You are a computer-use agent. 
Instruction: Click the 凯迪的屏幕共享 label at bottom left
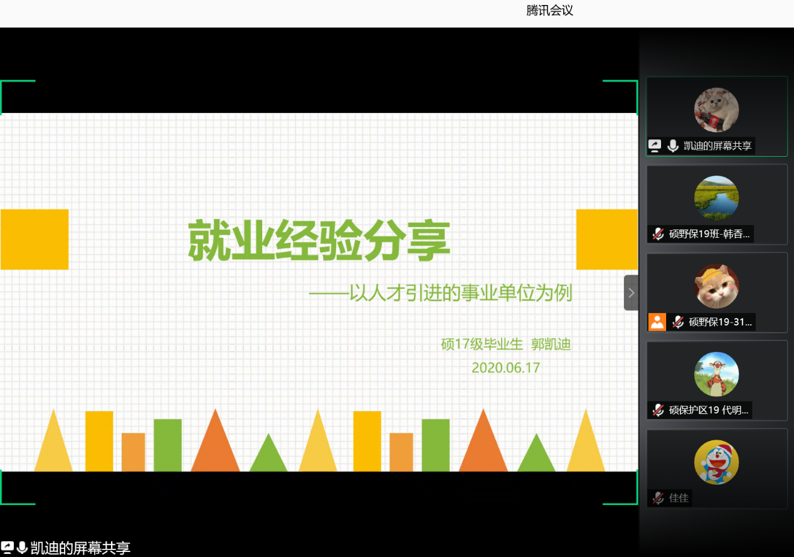coord(80,548)
